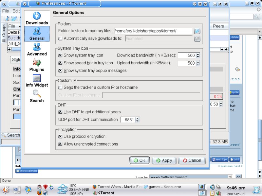
Task: Disable Show speed bar in tray icon
Action: click(60, 63)
